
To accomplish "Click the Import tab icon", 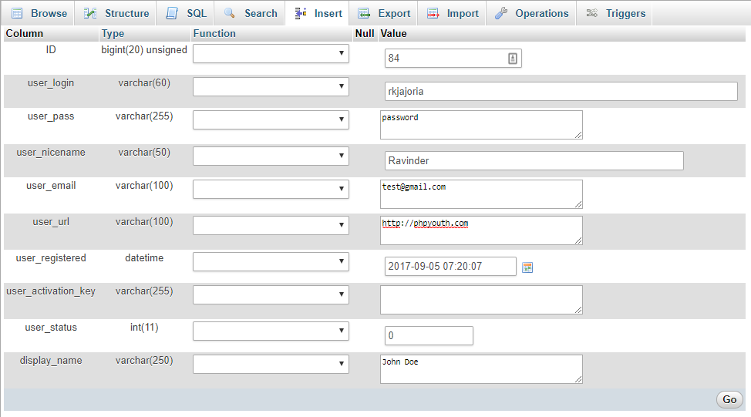I will coord(433,13).
